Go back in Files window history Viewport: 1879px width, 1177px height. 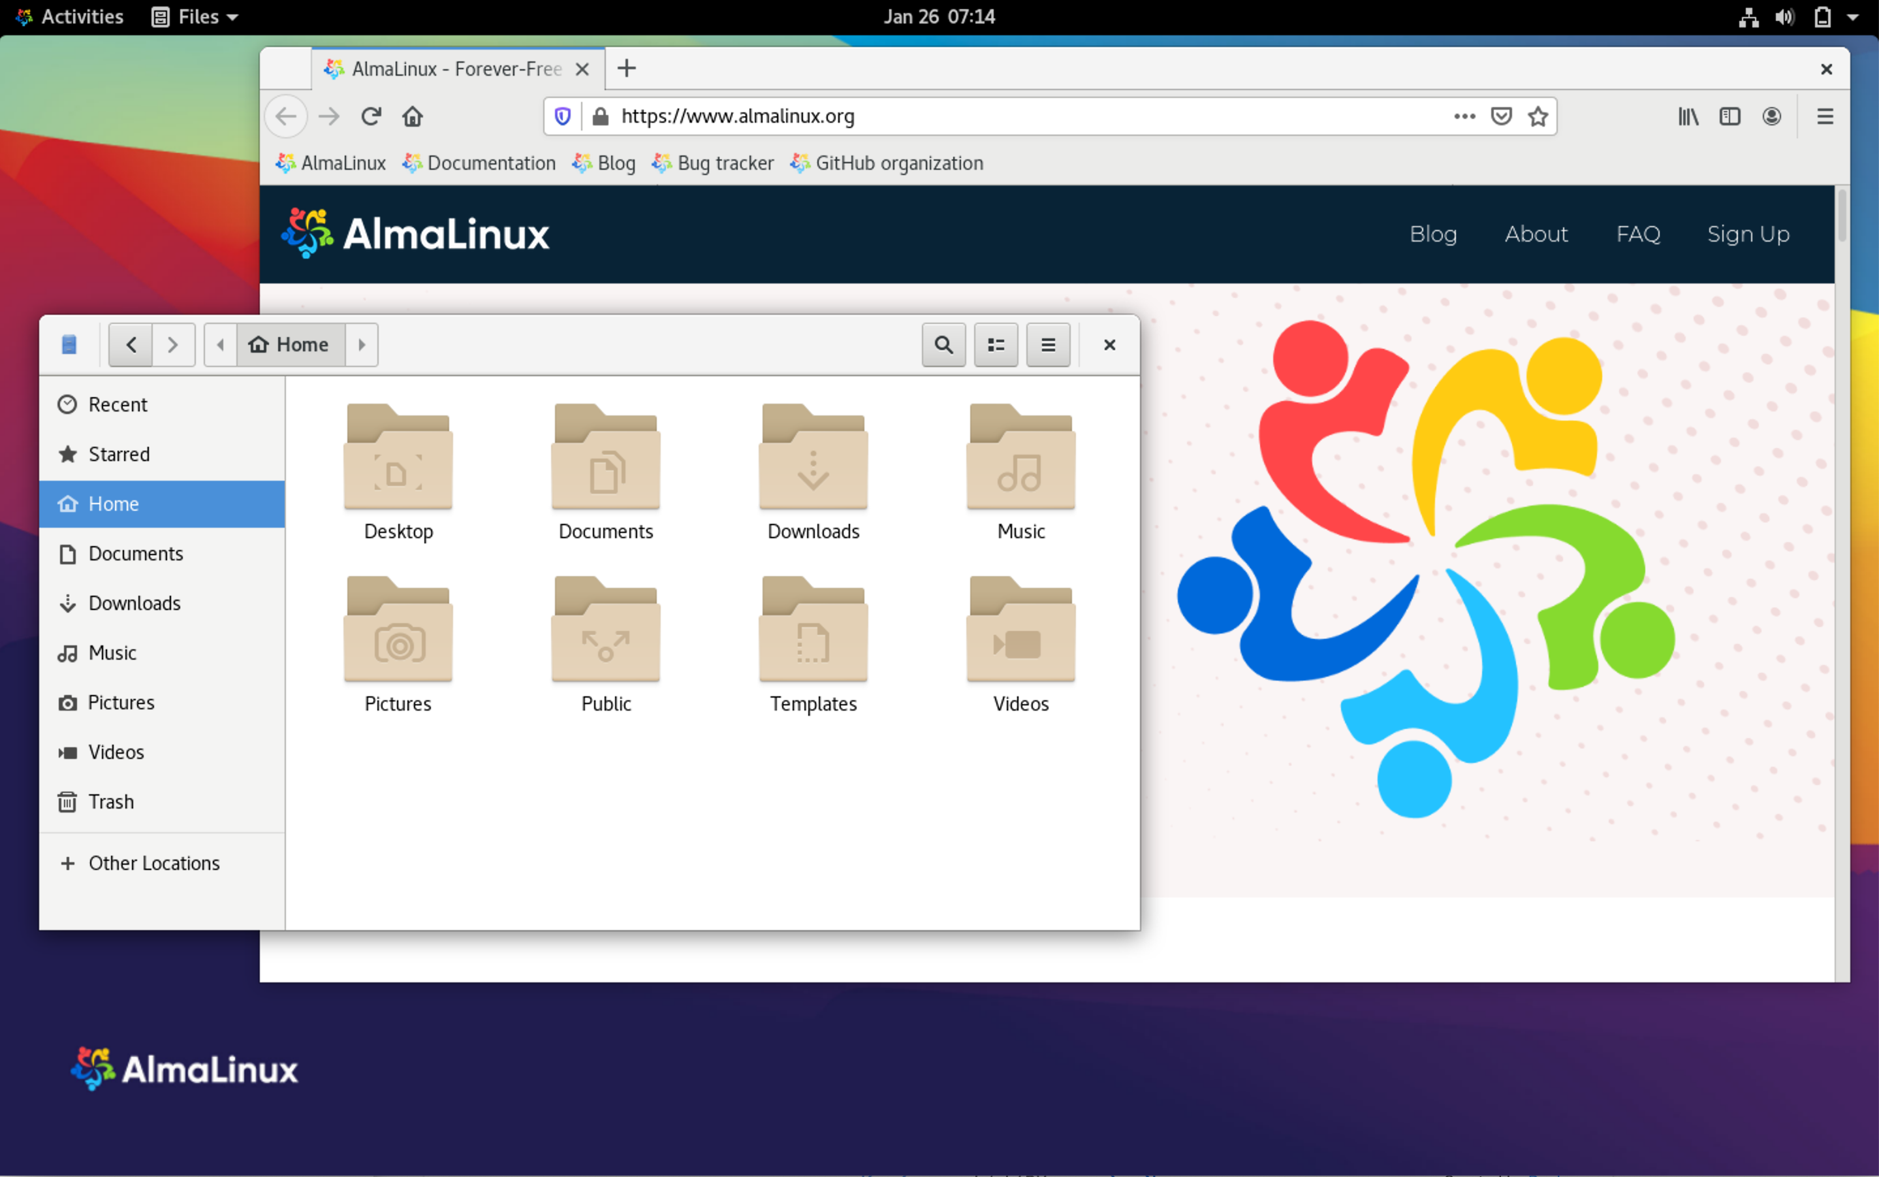coord(131,345)
